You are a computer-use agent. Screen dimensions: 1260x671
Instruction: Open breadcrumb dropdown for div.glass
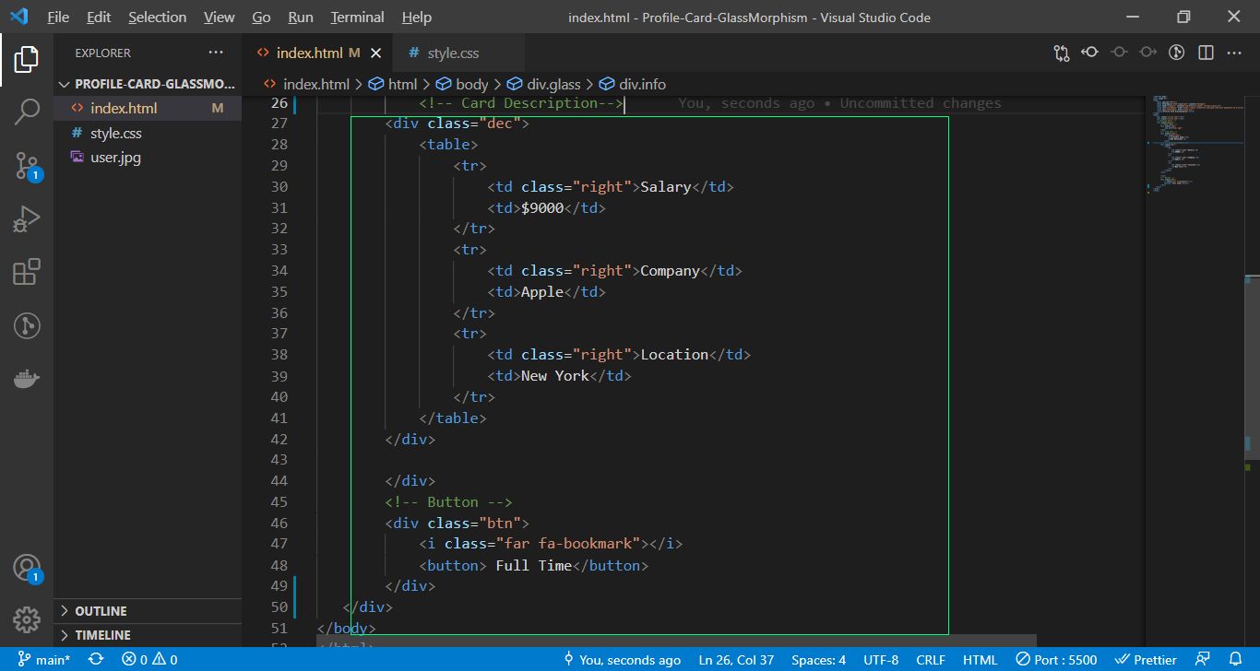click(544, 84)
